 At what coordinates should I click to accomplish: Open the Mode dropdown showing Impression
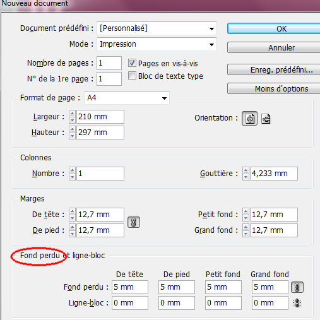click(x=157, y=44)
